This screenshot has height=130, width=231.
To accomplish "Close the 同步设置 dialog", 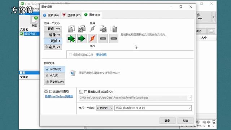I will (x=191, y=7).
